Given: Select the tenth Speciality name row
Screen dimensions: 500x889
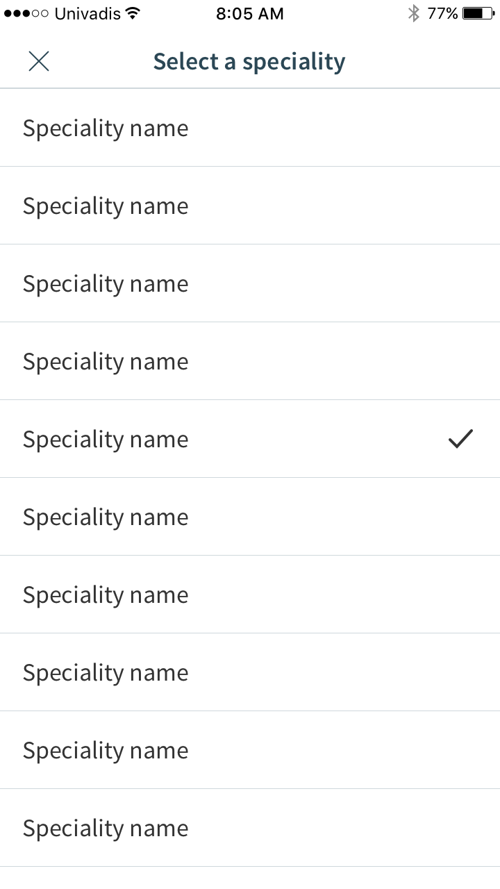Looking at the screenshot, I should coord(250,828).
